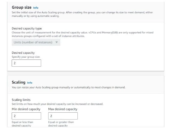The width and height of the screenshot is (178, 131).
Task: Click the Desired capacity field label
Action: click(23, 53)
